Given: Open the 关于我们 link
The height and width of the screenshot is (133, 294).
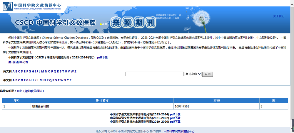Looking at the screenshot, I should click(x=279, y=16).
